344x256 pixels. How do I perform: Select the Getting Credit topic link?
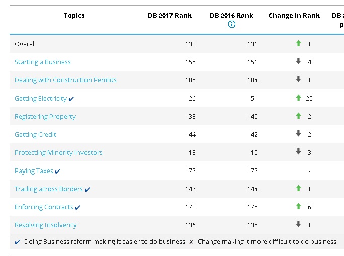pos(35,135)
